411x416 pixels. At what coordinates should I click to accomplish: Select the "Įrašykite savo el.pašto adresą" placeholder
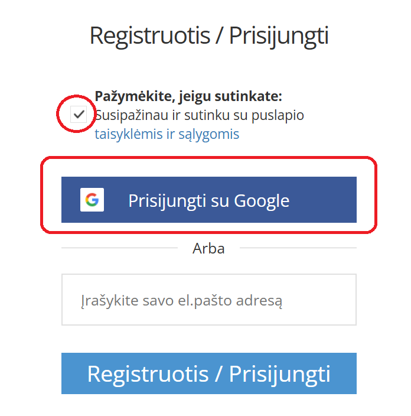coord(182,301)
